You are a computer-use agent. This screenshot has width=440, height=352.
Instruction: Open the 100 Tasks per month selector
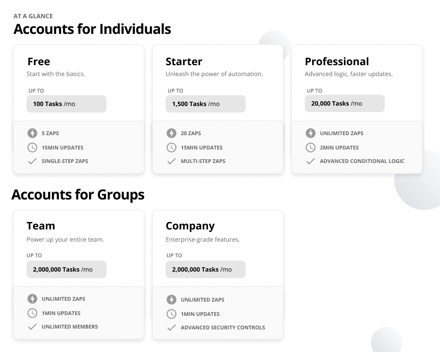click(x=66, y=104)
